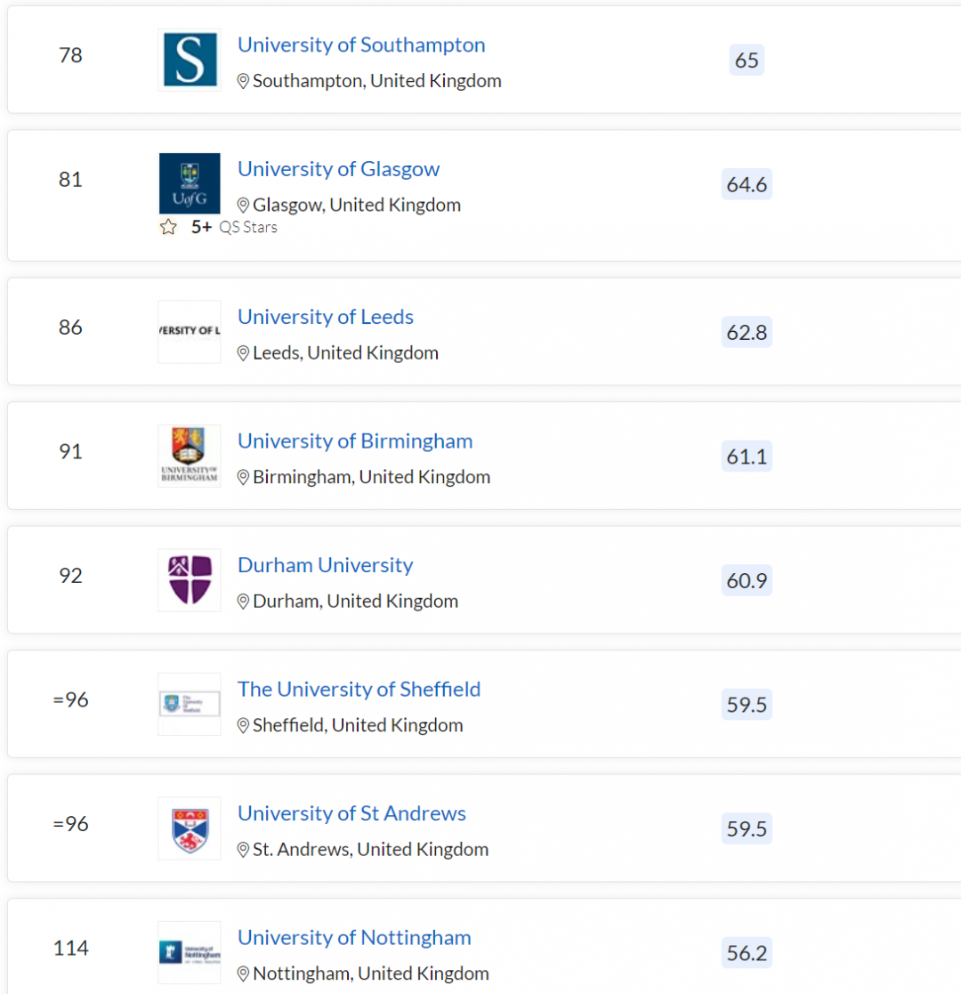Click the University of Leeds logo
Screen dimensions: 961x994
coord(190,331)
